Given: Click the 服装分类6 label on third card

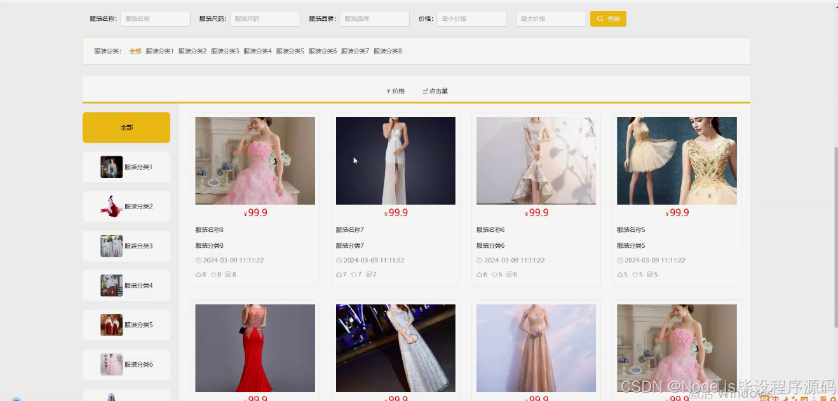Looking at the screenshot, I should point(490,245).
